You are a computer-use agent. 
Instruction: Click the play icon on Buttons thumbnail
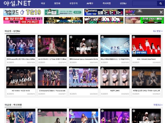pyautogui.click(x=40, y=69)
